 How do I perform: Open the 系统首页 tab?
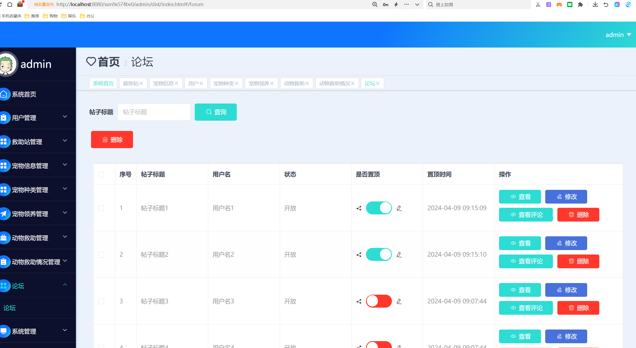(103, 83)
